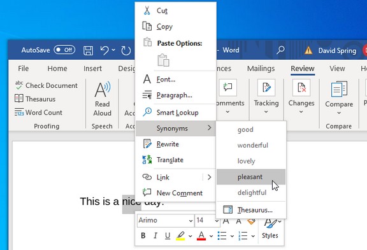The height and width of the screenshot is (250, 367).
Task: Click the Search magnifier in title bar
Action: coord(280,50)
